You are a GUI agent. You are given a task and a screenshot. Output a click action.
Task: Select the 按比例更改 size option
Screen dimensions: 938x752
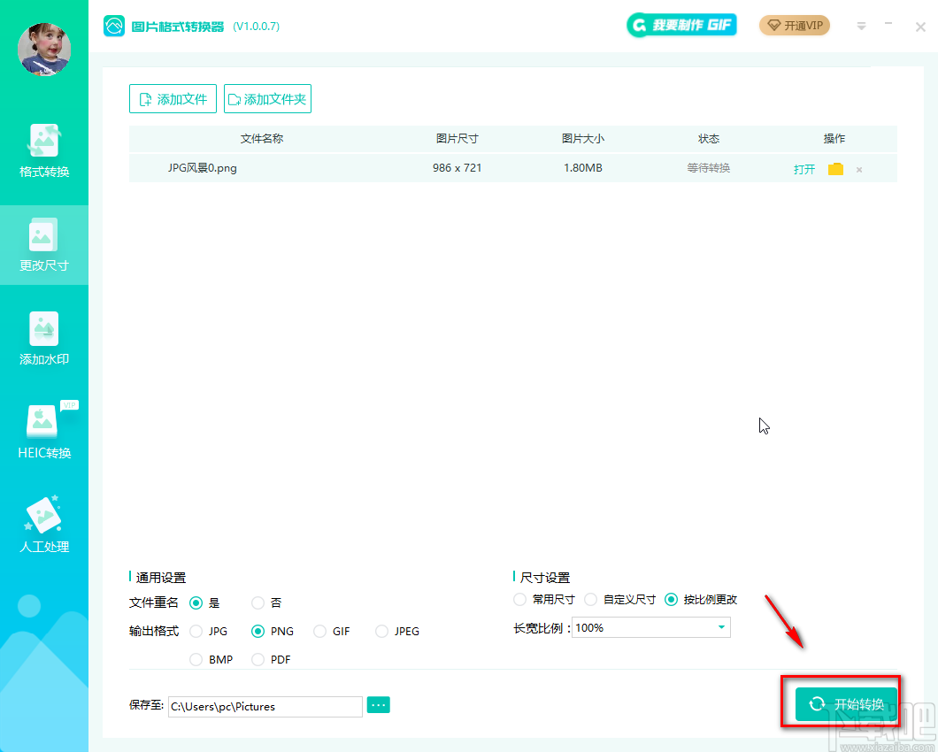pos(671,600)
